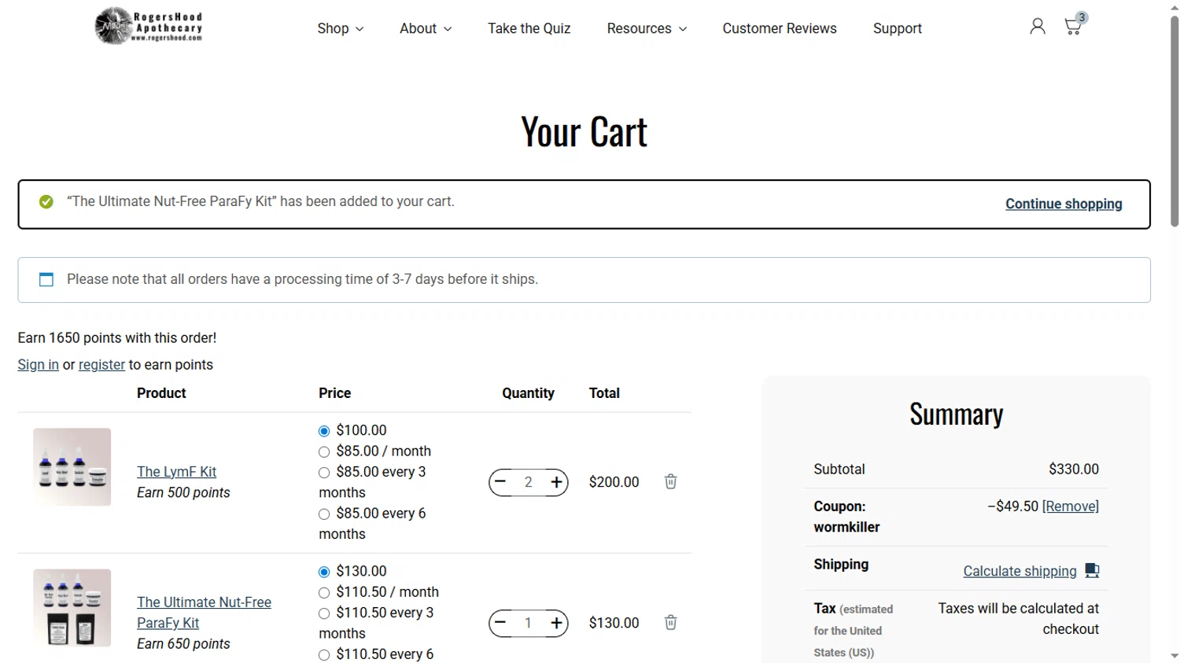Screen dimensions: 1180x663
Task: Click the Subtotal amount $330.00
Action: 1073,469
